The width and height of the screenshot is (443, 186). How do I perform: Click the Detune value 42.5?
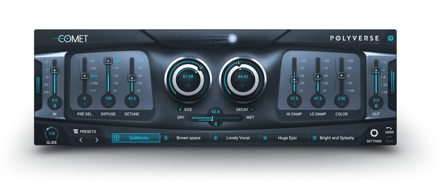132,98
